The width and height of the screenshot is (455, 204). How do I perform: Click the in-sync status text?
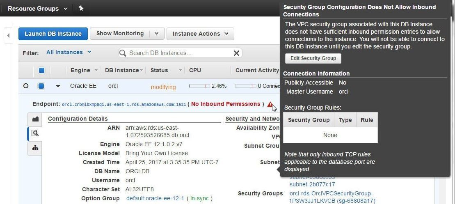point(199,199)
